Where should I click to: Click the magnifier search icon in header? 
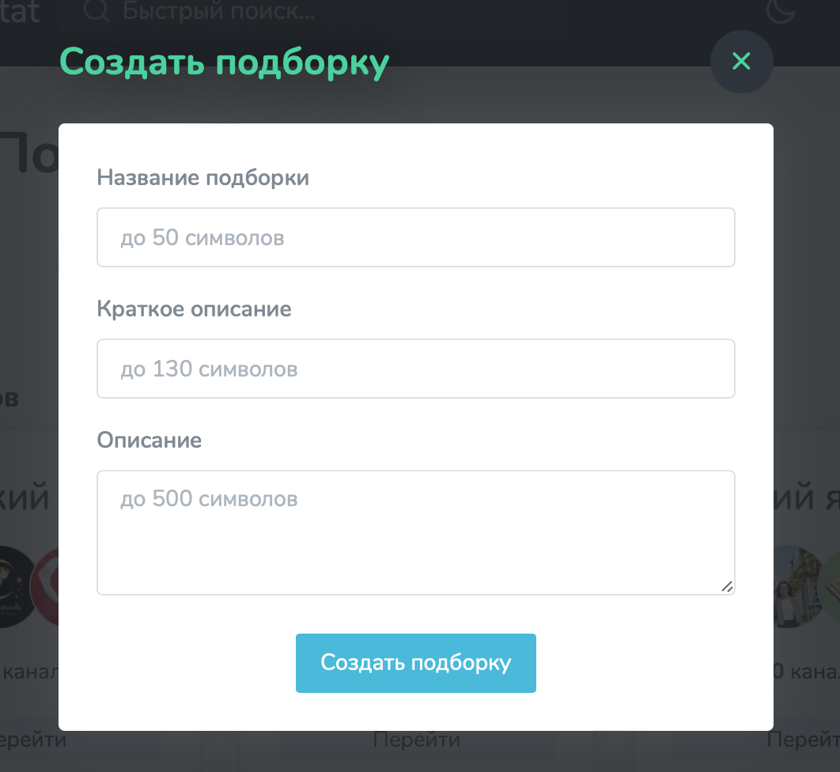click(x=97, y=11)
